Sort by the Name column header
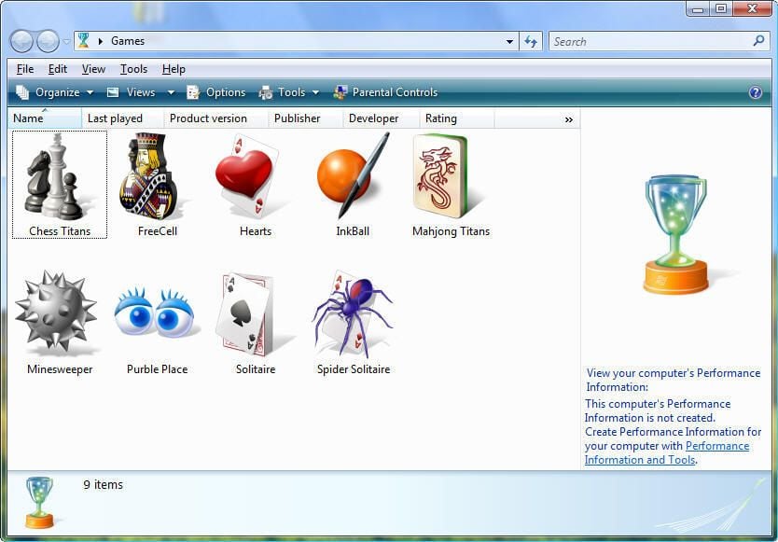The width and height of the screenshot is (778, 542). click(45, 118)
